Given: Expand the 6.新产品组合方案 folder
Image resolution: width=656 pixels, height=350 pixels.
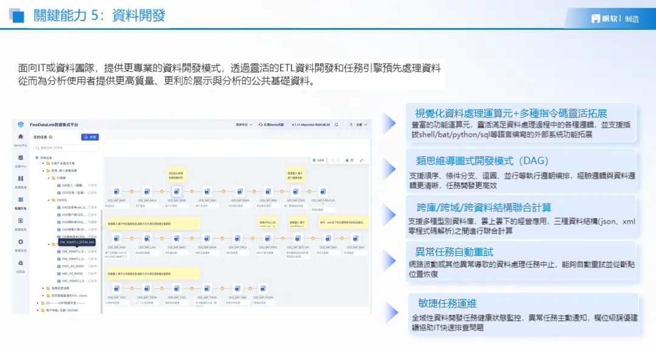Looking at the screenshot, I should (43, 163).
